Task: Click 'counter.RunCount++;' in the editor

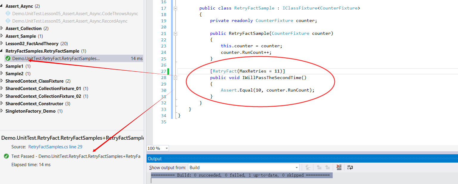Action: [x=246, y=52]
